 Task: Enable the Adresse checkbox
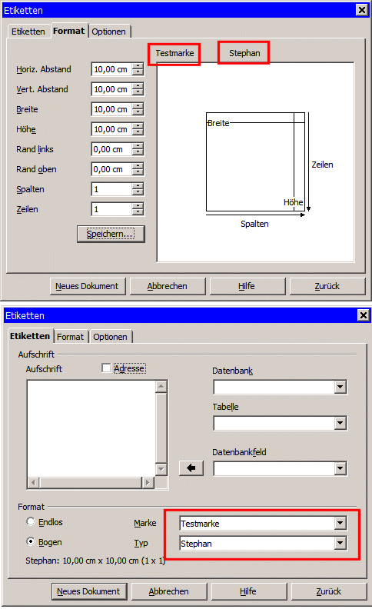click(106, 368)
